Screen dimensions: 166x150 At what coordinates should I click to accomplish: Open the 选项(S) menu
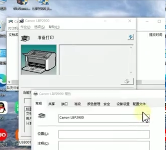coord(39,27)
